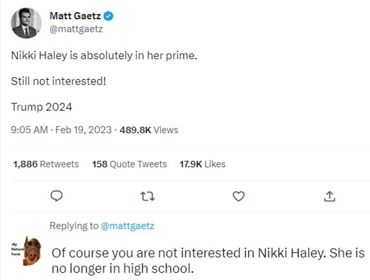
Task: Open the 9:05 AM Feb 19, 2023 timestamp
Action: tap(61, 130)
